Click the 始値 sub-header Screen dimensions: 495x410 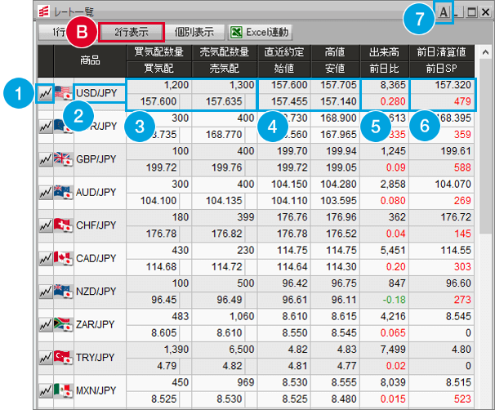tap(284, 69)
